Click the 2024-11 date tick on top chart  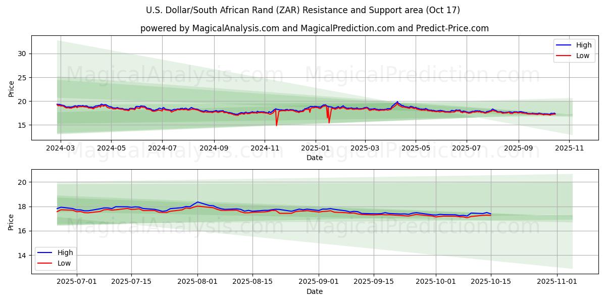(x=265, y=149)
